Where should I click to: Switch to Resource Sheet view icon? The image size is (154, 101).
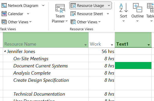pos(73,14)
